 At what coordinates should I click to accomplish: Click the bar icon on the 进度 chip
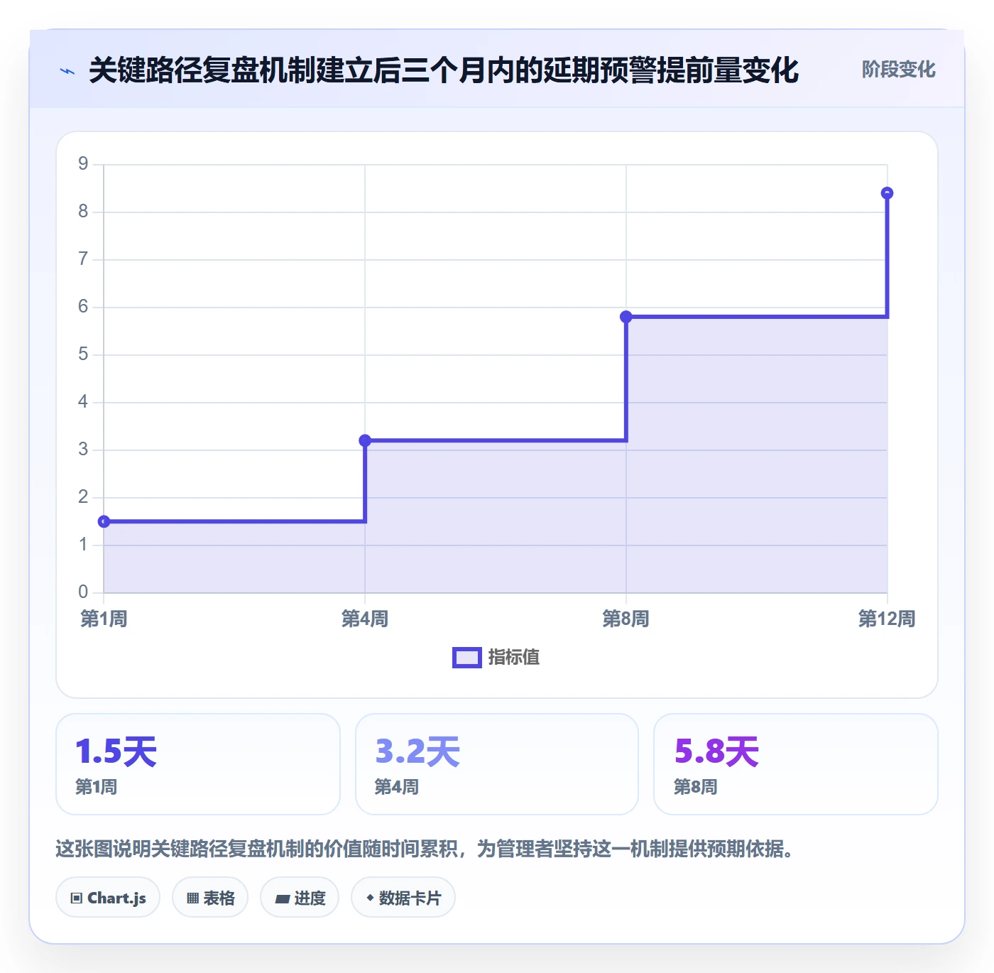(x=282, y=899)
